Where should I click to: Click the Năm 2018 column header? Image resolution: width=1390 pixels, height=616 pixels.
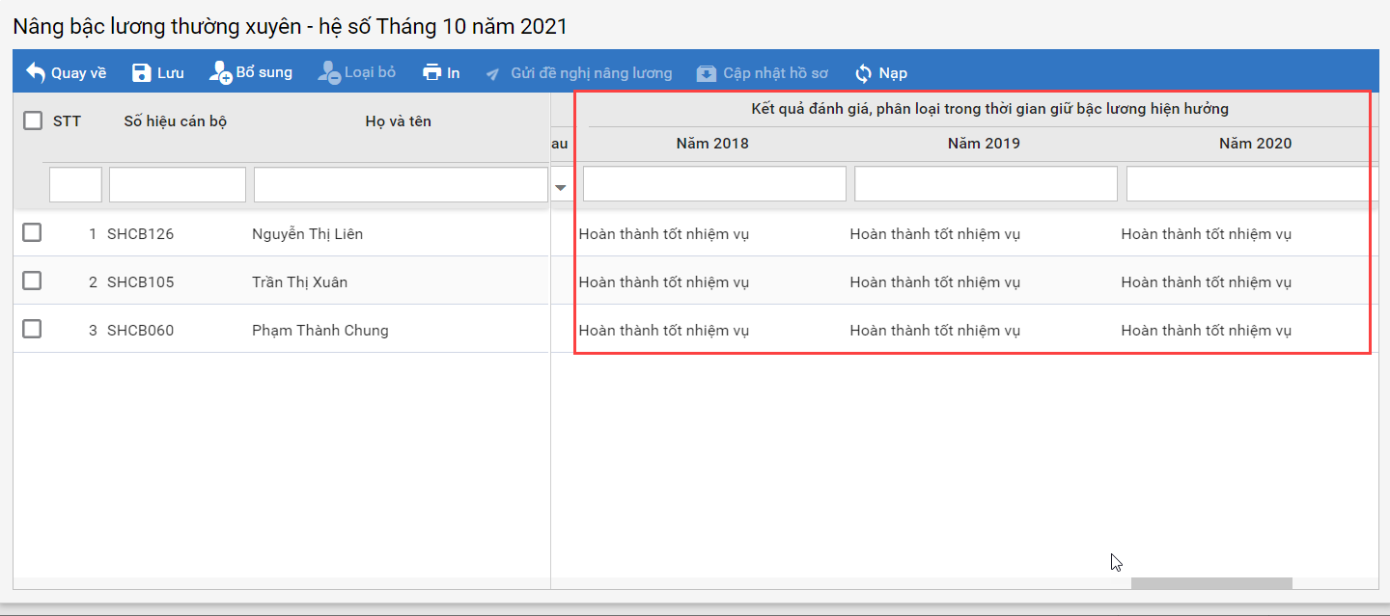[712, 144]
